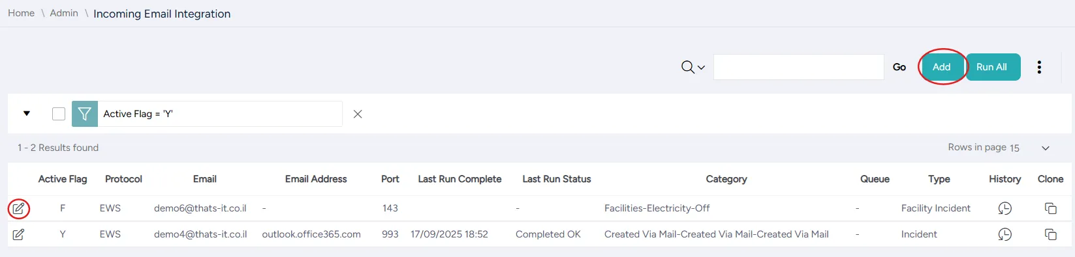Open history for the Facility Incident row
This screenshot has height=257, width=1075.
[1005, 208]
